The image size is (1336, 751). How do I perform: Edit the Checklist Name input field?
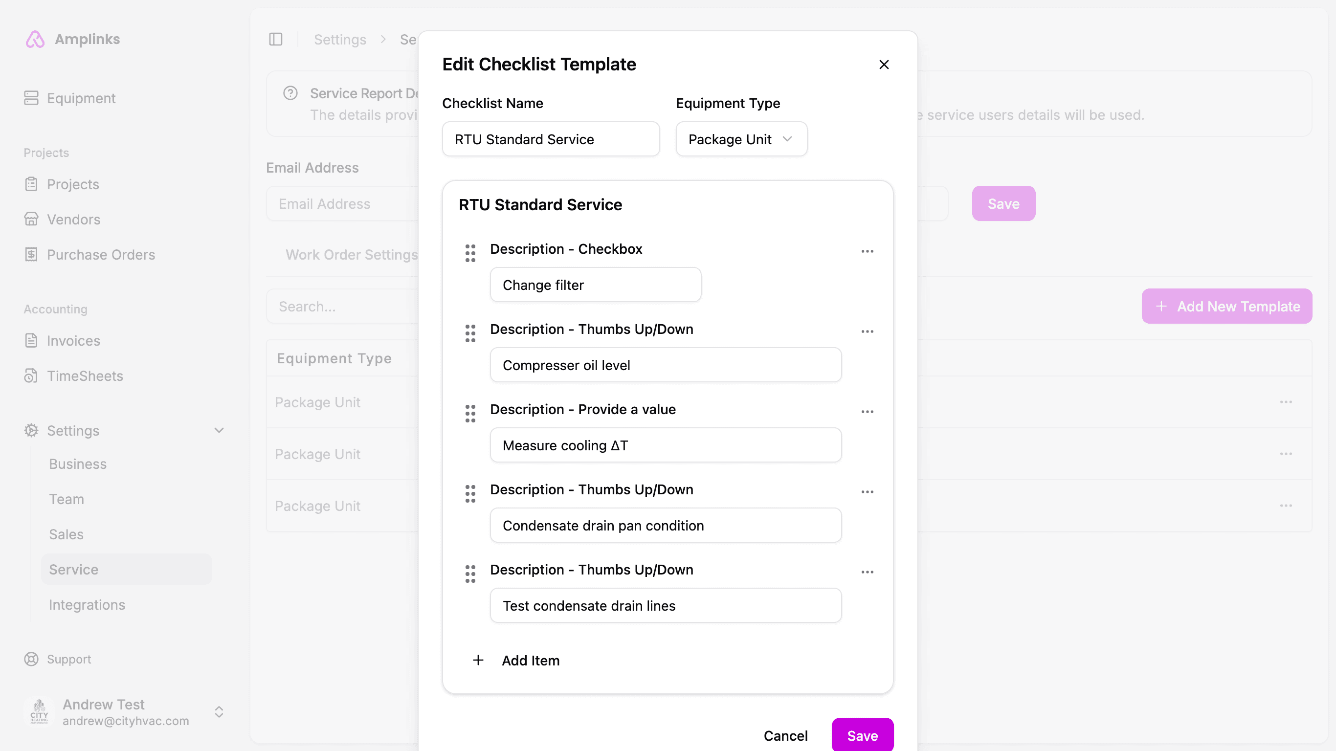[550, 139]
